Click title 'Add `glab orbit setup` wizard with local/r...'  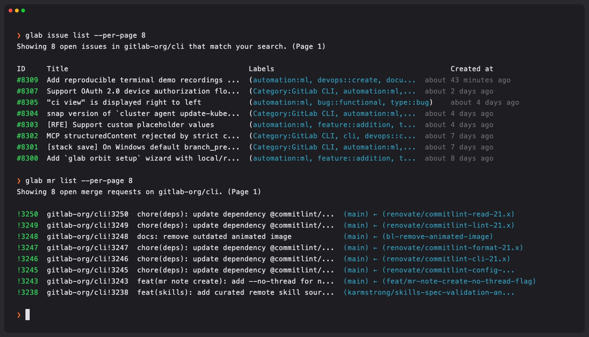tap(143, 158)
